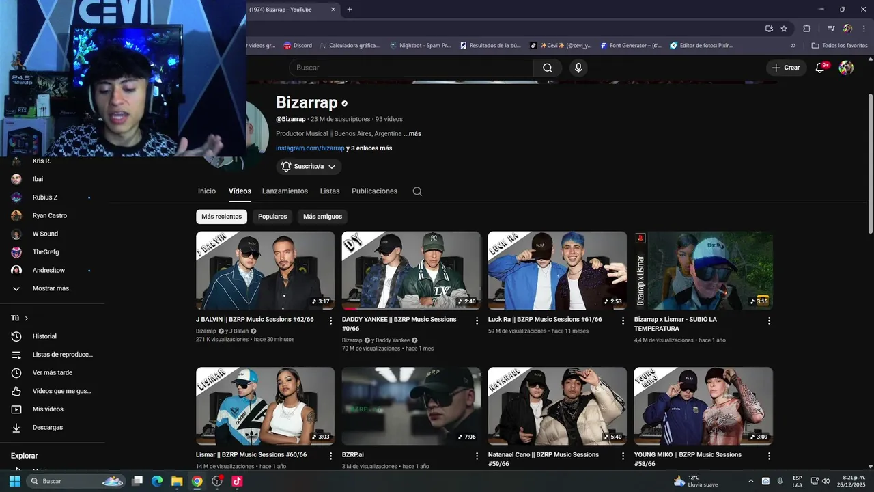Open options menu for BZRP.ai video
Viewport: 874px width, 492px height.
pyautogui.click(x=477, y=456)
